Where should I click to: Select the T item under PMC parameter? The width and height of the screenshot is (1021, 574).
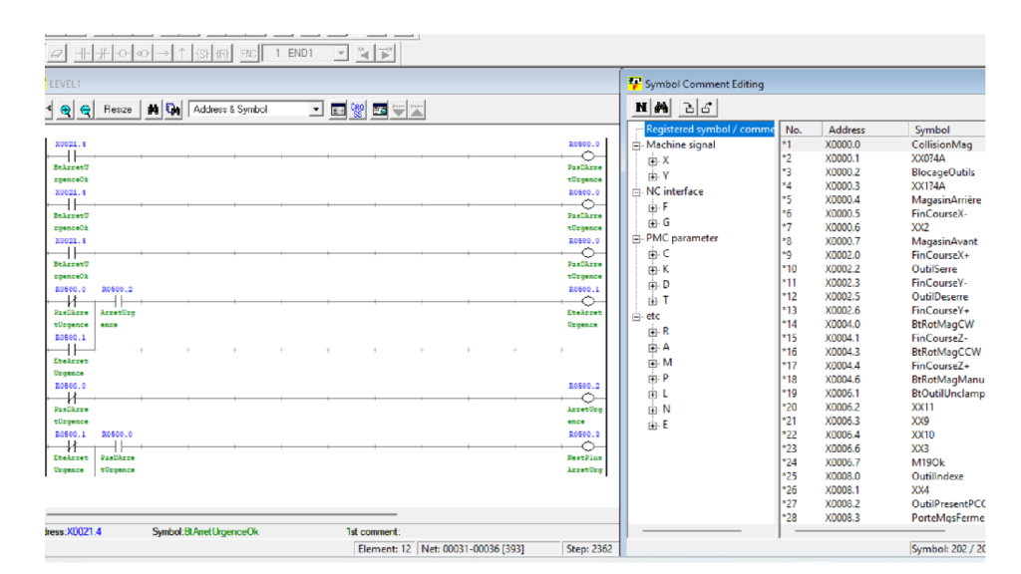(665, 301)
